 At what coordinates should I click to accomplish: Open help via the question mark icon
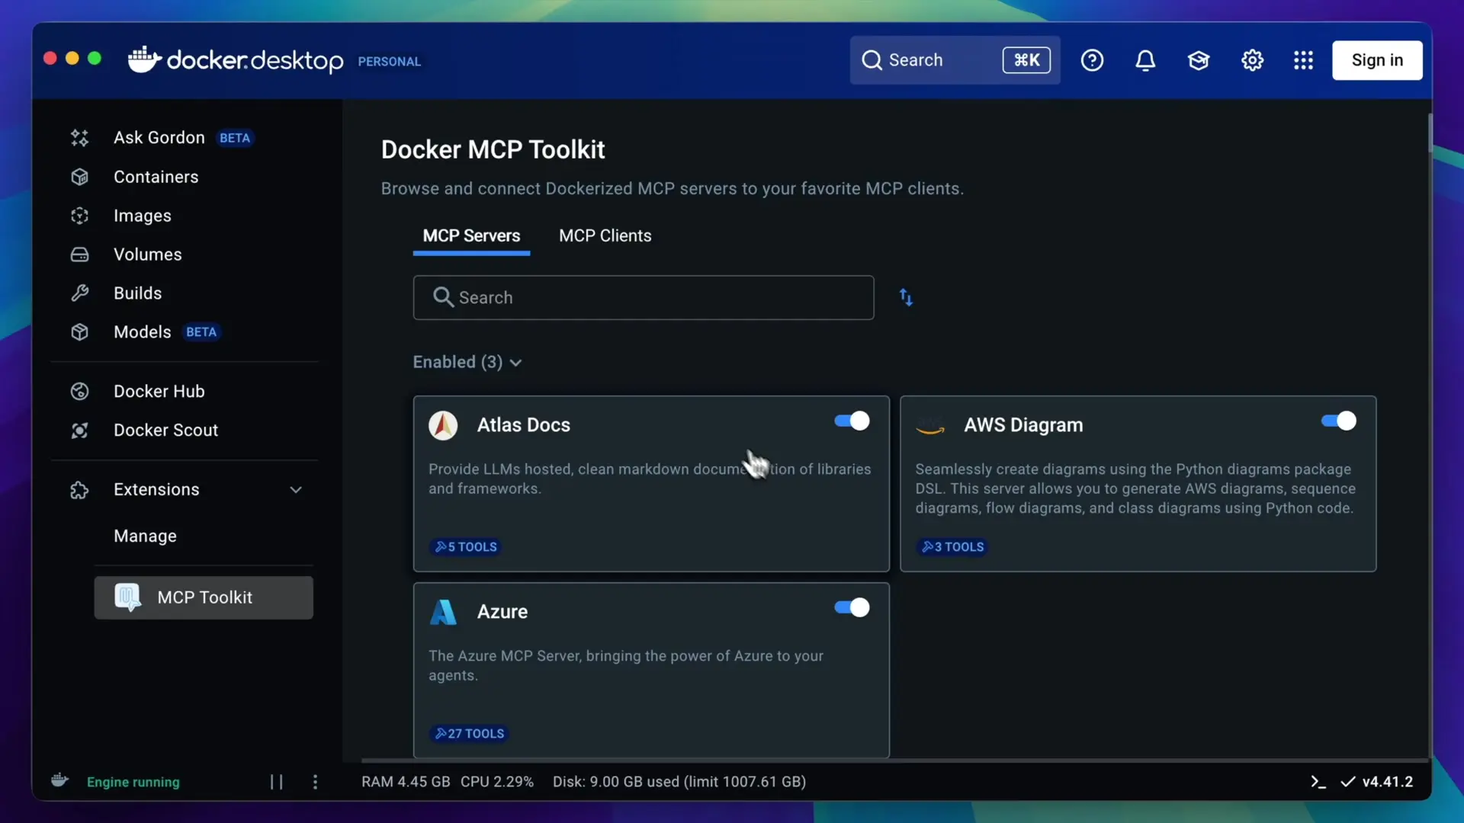click(1092, 60)
